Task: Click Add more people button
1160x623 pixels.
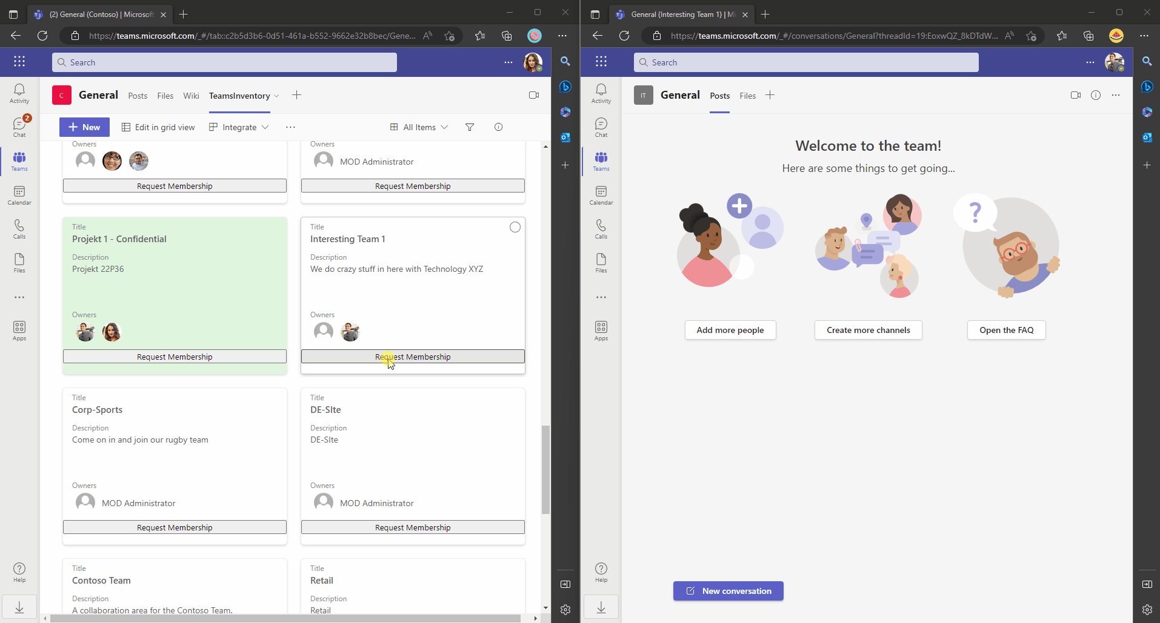Action: (x=730, y=330)
